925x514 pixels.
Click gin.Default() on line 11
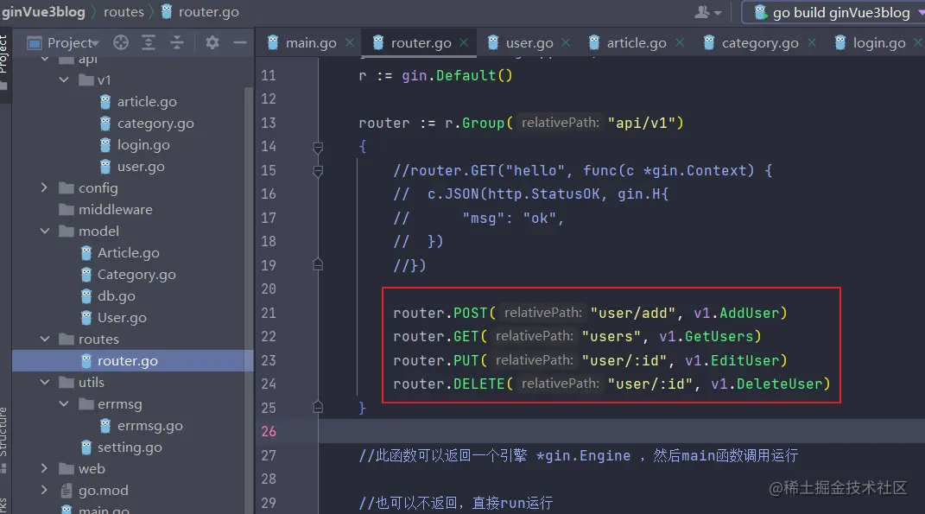(457, 75)
